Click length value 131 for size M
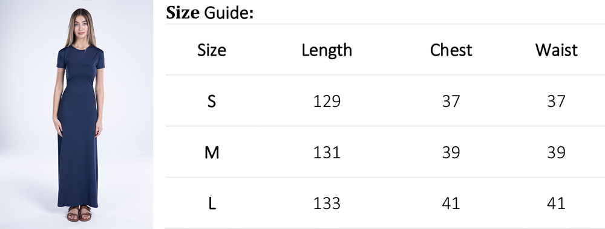The height and width of the screenshot is (229, 605). 327,153
